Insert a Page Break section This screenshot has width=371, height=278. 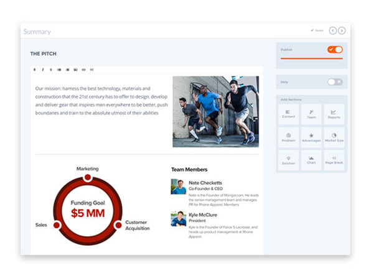point(334,160)
